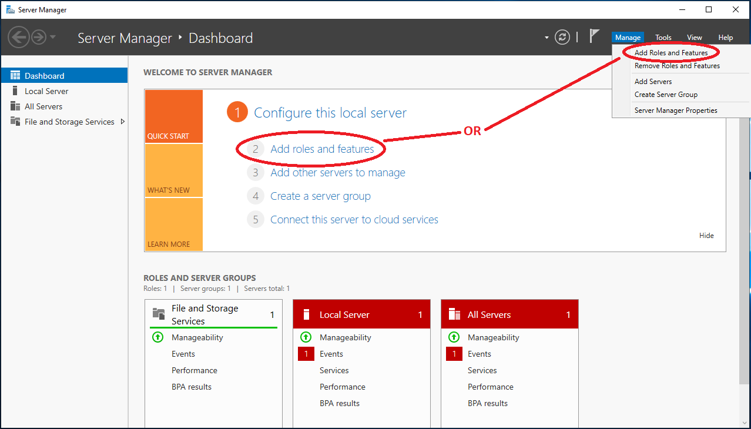Open dropdown arrow left of Refresh
Screen dimensions: 751x429
click(x=547, y=38)
